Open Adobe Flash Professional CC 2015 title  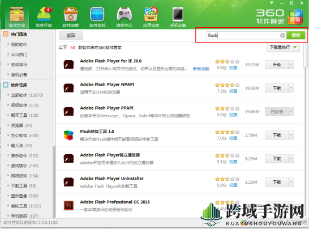(115, 202)
